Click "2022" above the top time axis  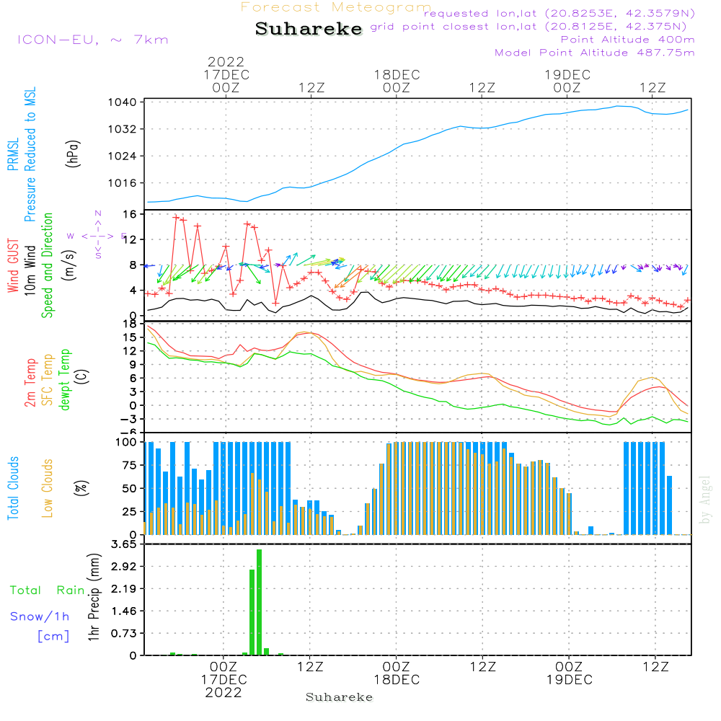(226, 61)
